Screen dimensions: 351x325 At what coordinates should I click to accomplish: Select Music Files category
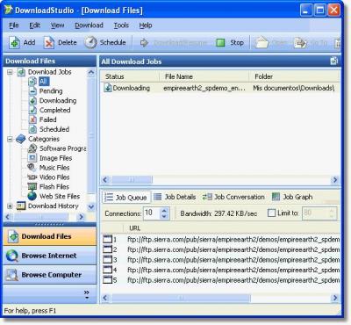coord(54,168)
